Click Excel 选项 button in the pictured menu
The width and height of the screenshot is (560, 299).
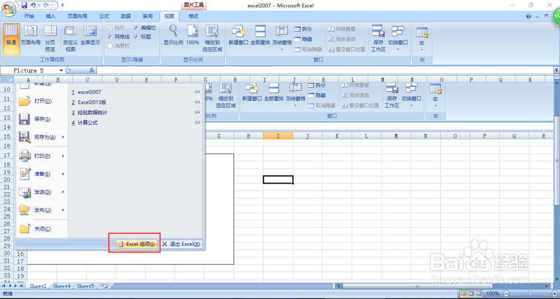(x=137, y=244)
